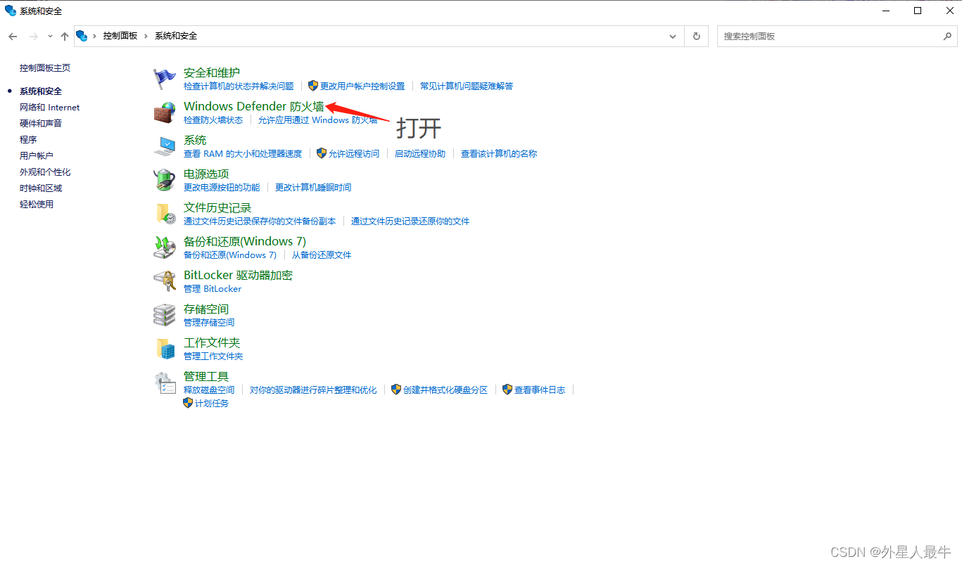Open 轻松使用 category in sidebar
This screenshot has width=962, height=566.
37,205
